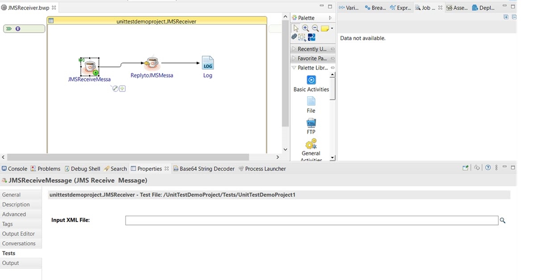Open the Problems tab
The width and height of the screenshot is (552, 280).
pyautogui.click(x=46, y=169)
